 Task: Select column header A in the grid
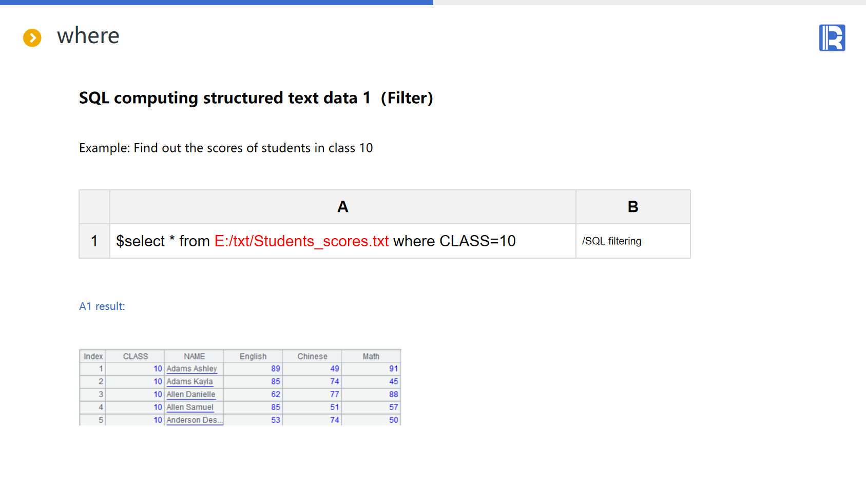(x=342, y=207)
